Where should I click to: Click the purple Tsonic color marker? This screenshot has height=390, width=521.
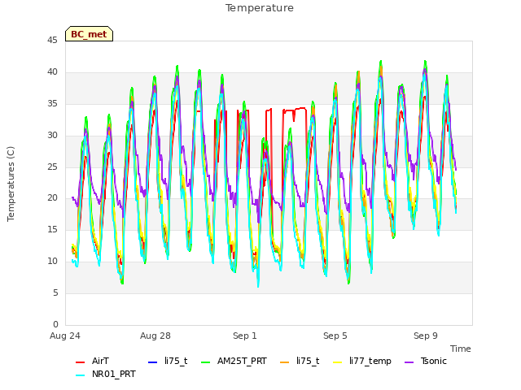point(409,362)
